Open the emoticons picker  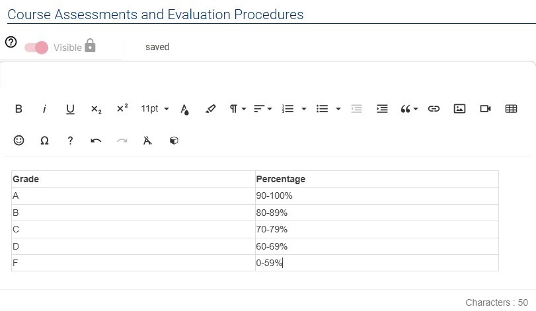(x=19, y=140)
